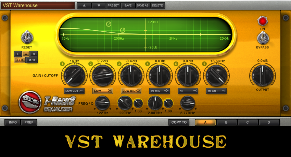Click band 3 node on EQ graph
This screenshot has width=291, height=157.
click(x=123, y=30)
